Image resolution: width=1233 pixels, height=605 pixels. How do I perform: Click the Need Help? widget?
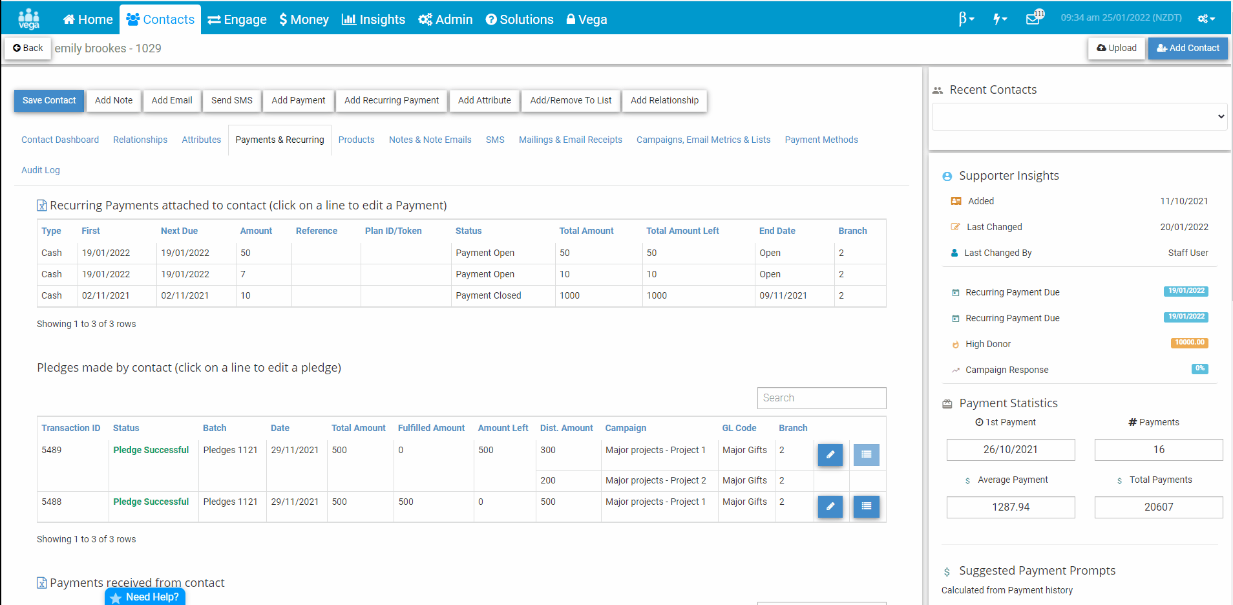click(145, 597)
